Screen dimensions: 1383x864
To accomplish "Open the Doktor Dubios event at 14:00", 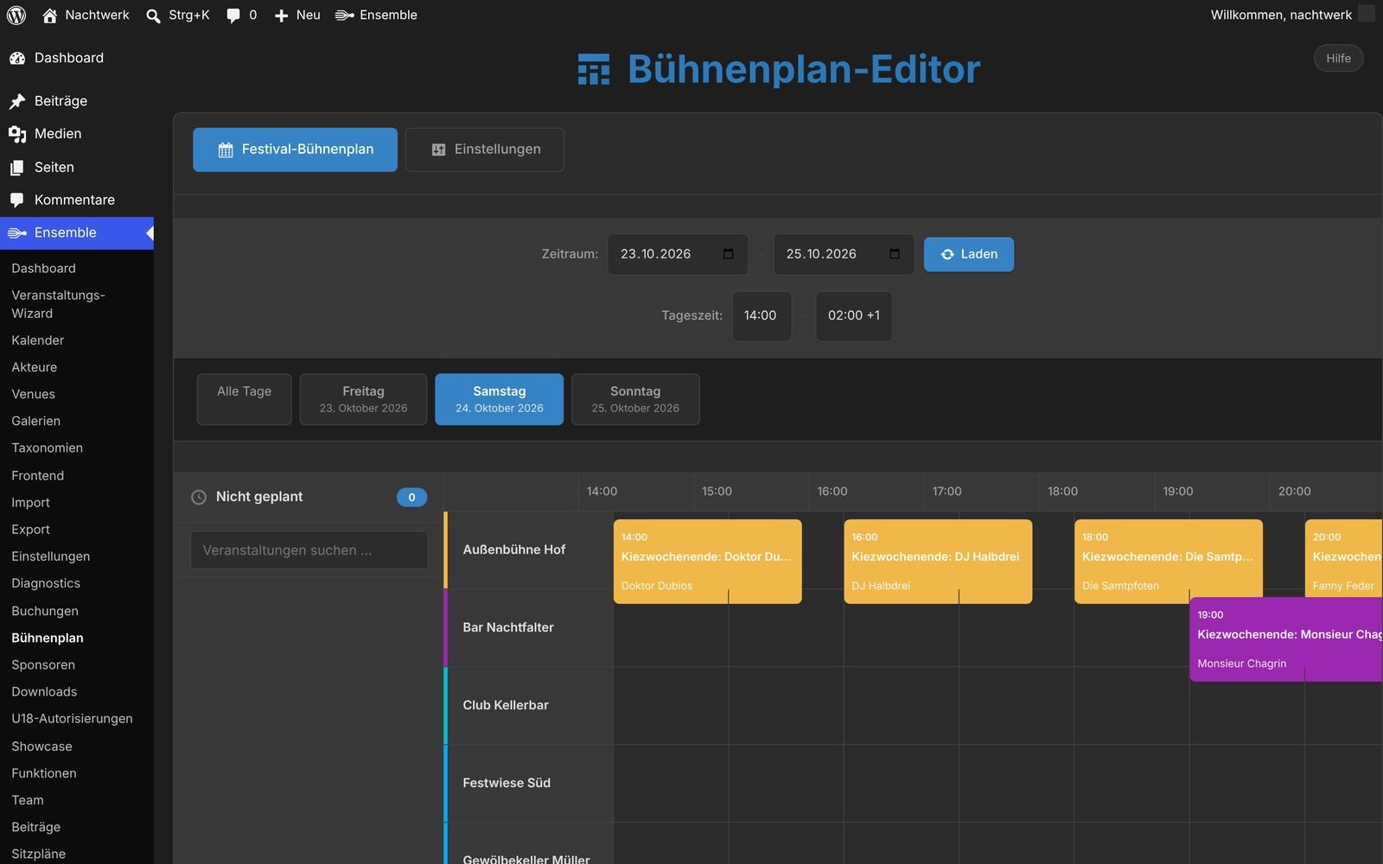I will coord(707,561).
